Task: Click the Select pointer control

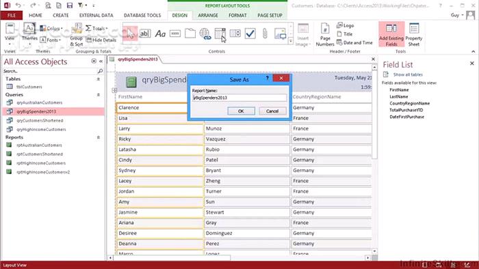Action: pyautogui.click(x=130, y=33)
